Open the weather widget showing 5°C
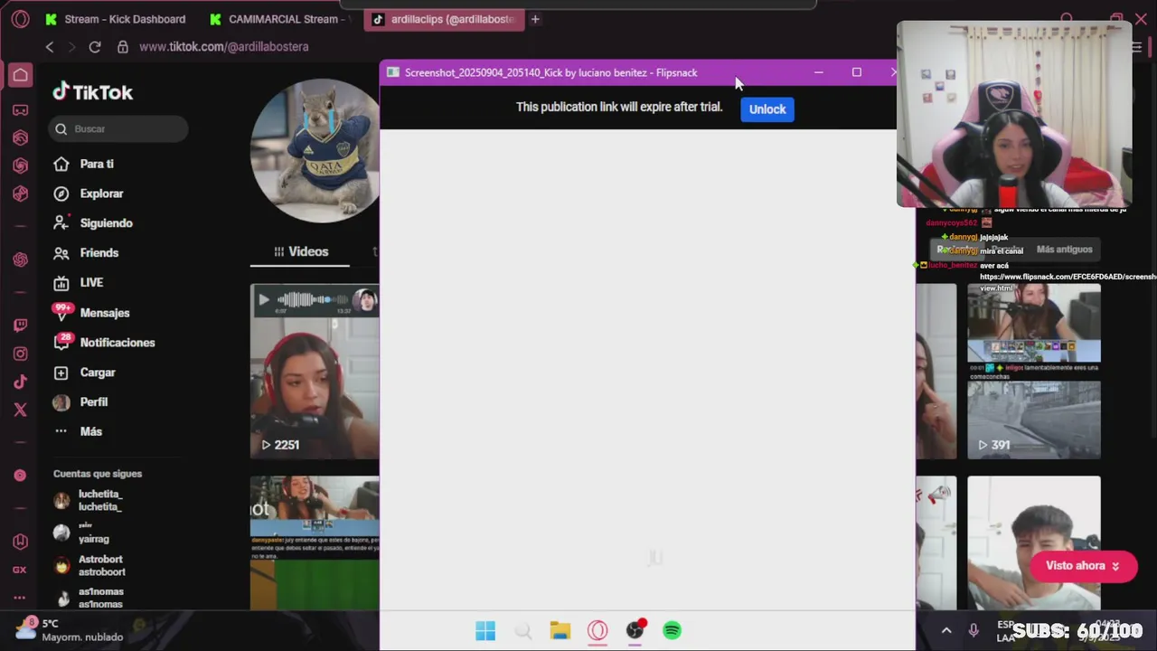Viewport: 1157px width, 651px height. pos(71,629)
